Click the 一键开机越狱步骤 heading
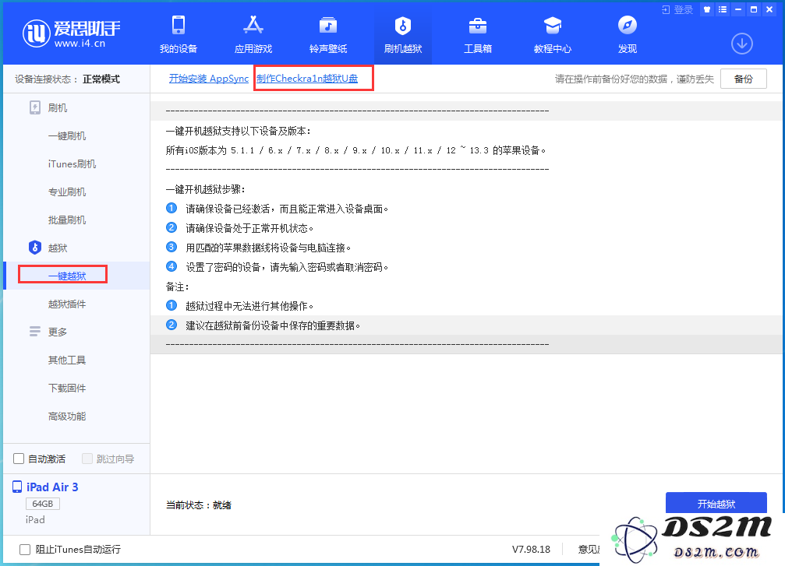Viewport: 785px width, 566px height. (x=205, y=189)
